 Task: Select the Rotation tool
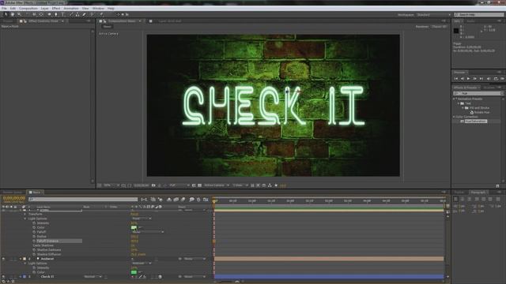click(27, 14)
